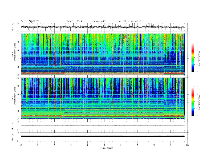Click time axis tick label "6"
211x163 pixels.
click(x=121, y=145)
